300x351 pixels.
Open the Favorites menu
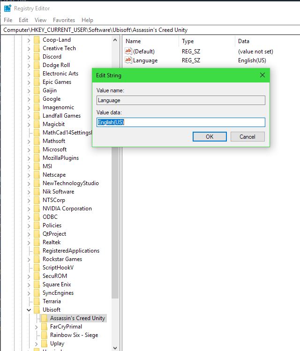click(x=64, y=20)
